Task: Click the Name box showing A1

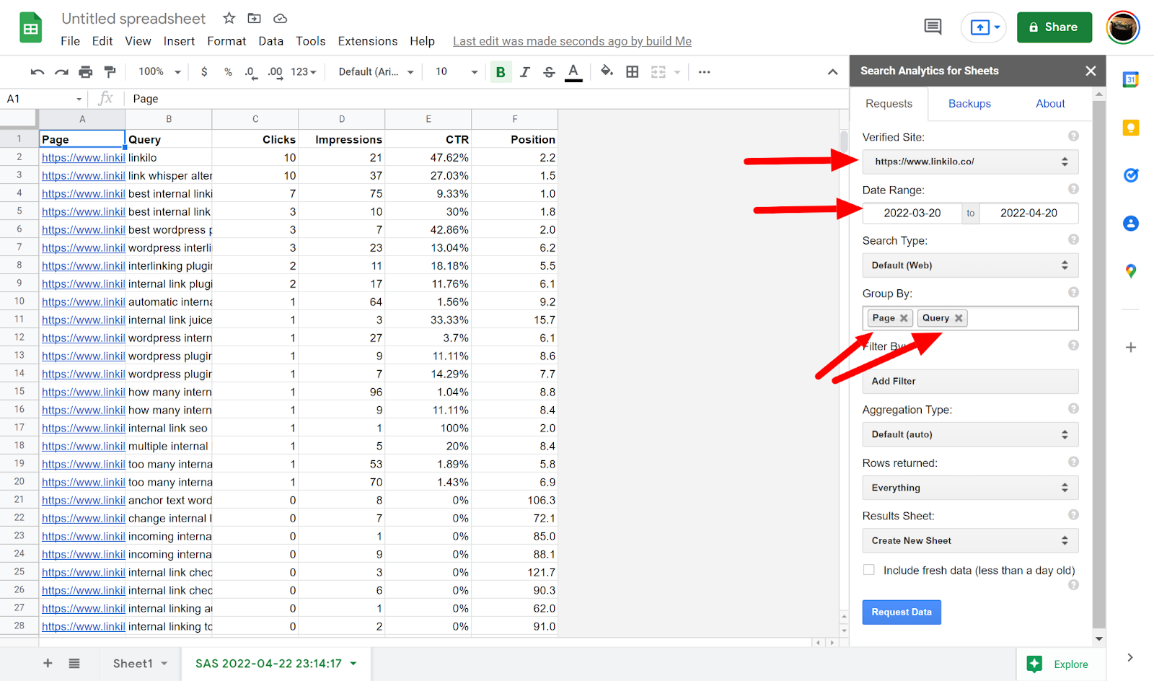Action: click(44, 99)
